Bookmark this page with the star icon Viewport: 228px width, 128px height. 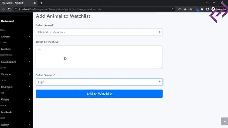[x=172, y=9]
